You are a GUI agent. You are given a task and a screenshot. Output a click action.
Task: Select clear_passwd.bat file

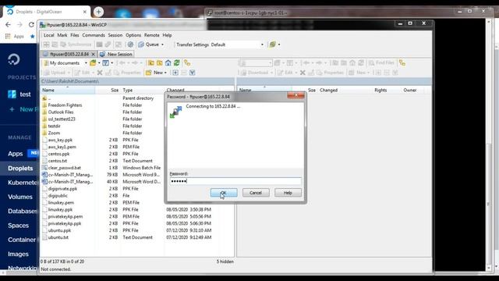point(64,168)
